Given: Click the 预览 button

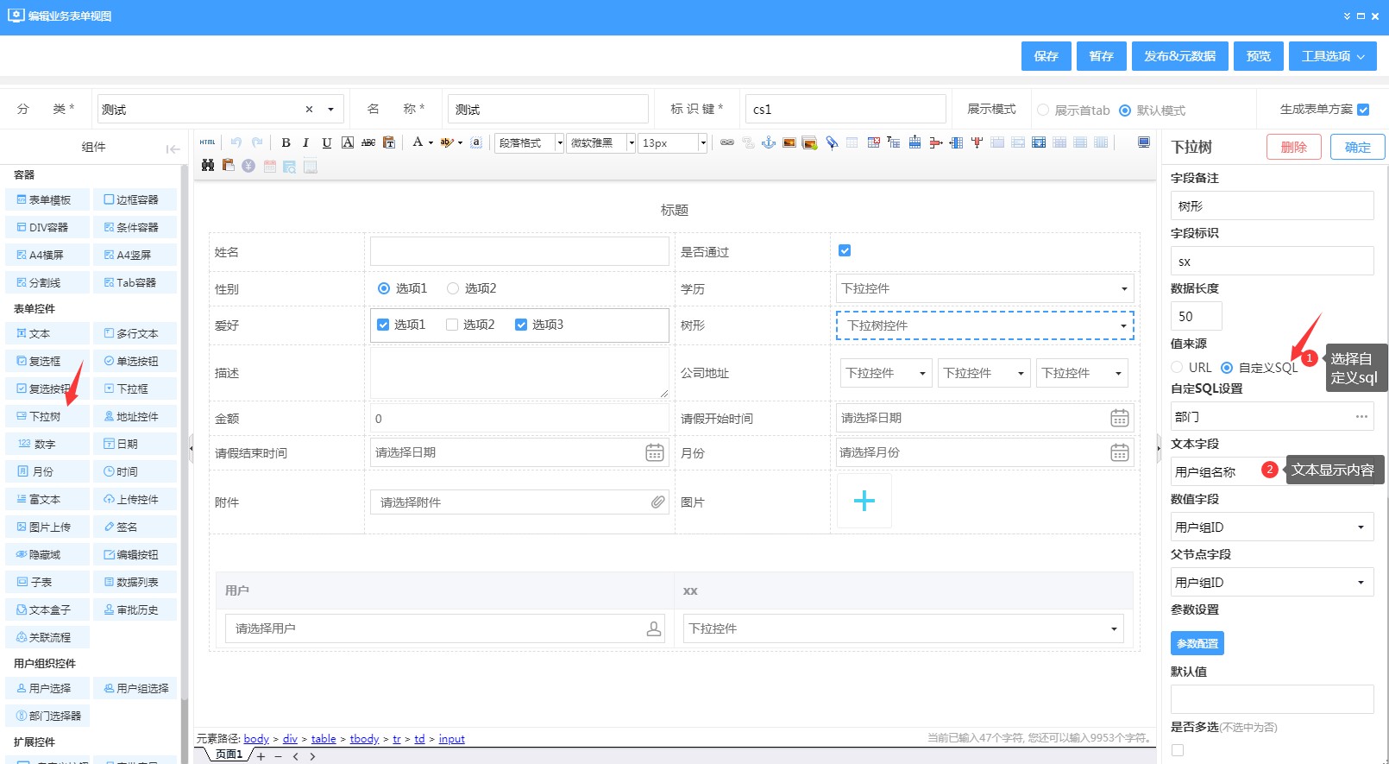Looking at the screenshot, I should click(1259, 56).
